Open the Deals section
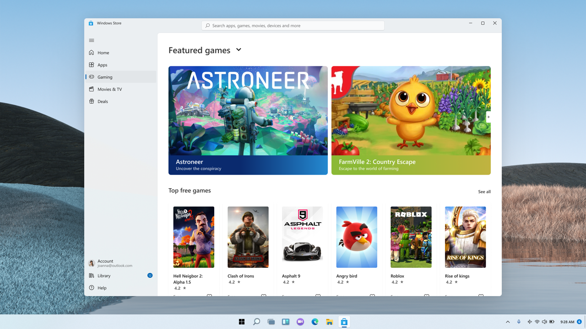 120,101
